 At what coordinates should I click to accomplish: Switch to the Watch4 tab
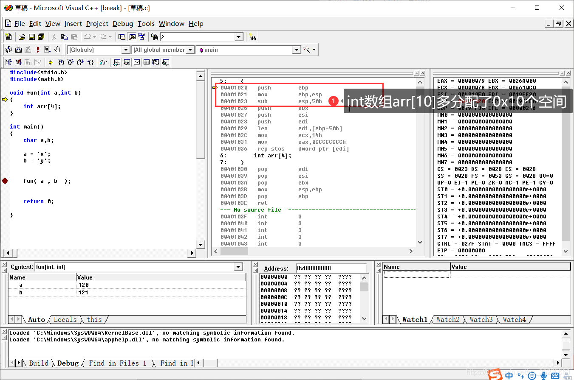514,320
